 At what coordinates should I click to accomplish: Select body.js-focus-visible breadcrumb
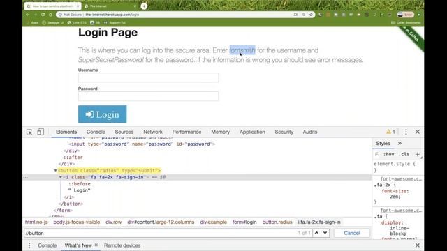click(x=77, y=222)
